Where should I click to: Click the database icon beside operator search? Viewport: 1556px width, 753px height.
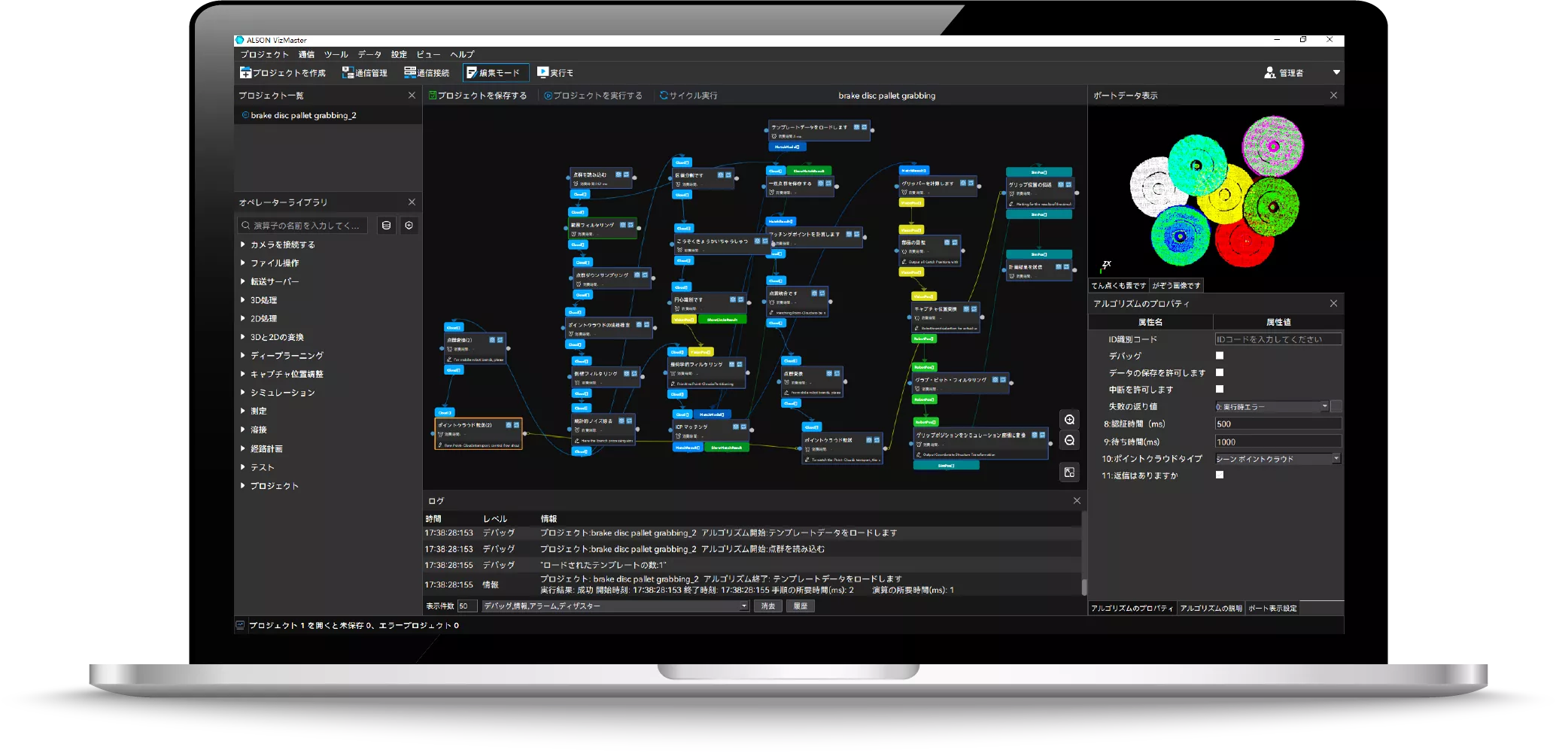point(386,226)
